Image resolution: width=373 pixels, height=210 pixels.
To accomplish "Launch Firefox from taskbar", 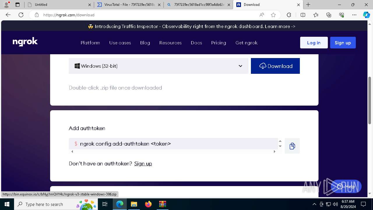I will click(148, 204).
